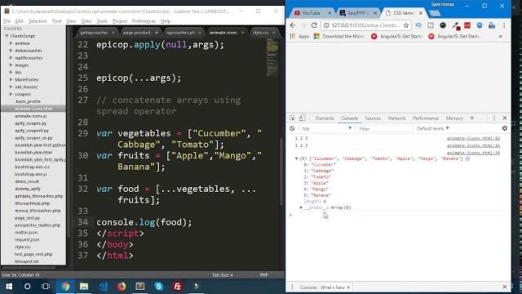Close the bottom drawer in DevTools

tap(504, 287)
